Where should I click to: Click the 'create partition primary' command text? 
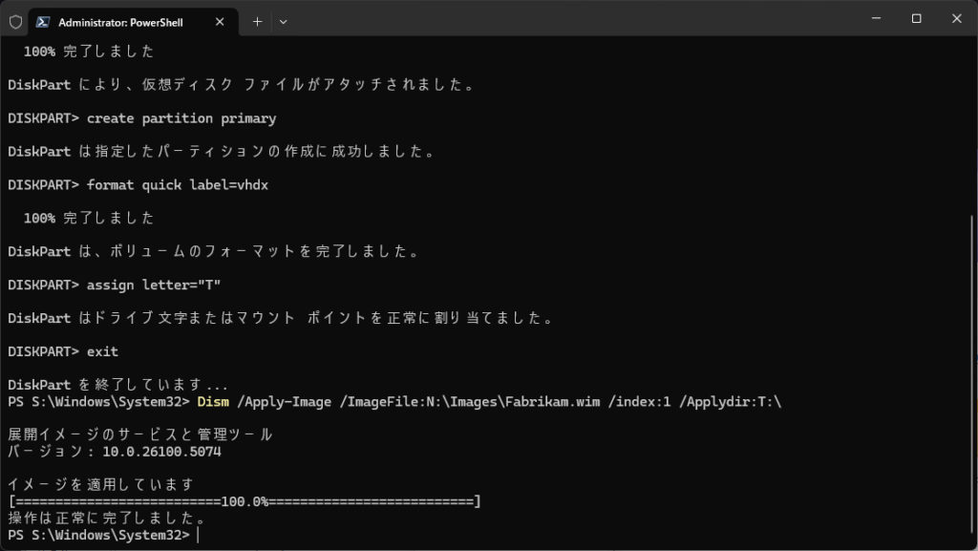pyautogui.click(x=181, y=118)
